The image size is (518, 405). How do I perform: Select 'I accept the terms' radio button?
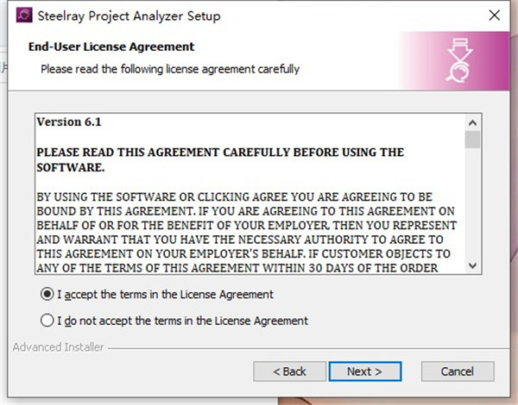[x=47, y=294]
